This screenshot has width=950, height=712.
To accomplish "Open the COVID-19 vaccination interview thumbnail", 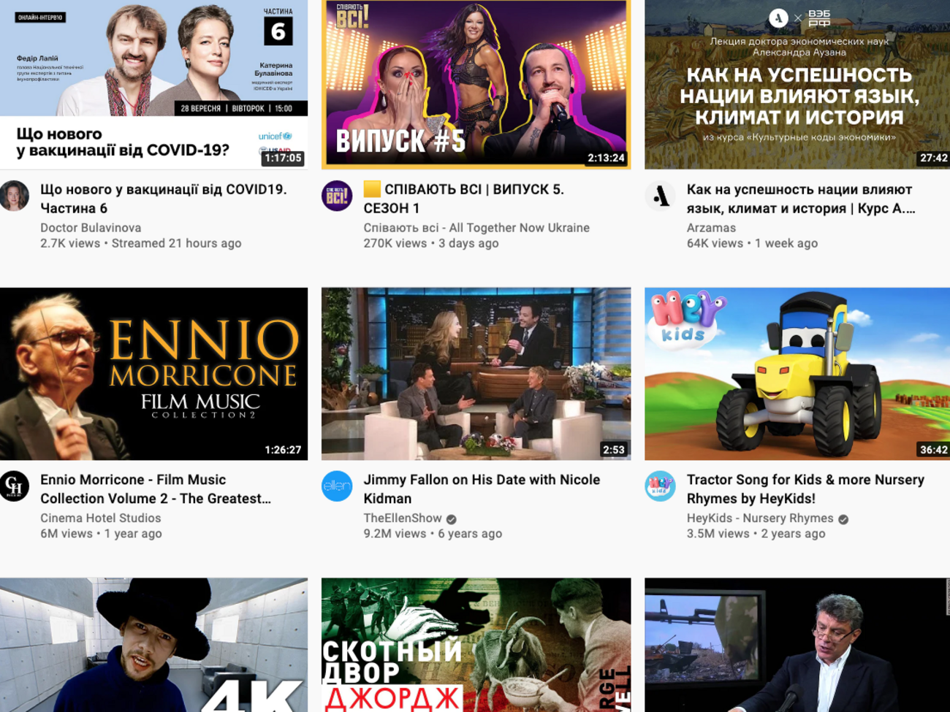I will tap(153, 84).
